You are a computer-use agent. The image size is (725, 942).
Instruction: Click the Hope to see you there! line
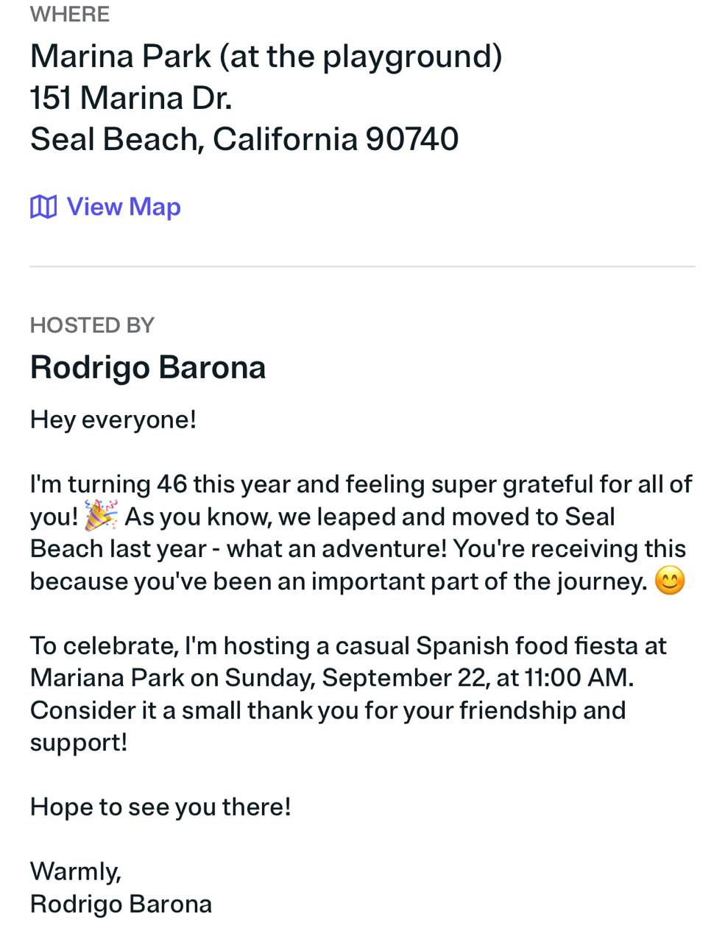(160, 807)
